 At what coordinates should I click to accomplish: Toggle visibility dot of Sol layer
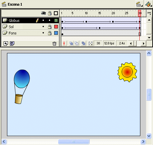(43, 26)
